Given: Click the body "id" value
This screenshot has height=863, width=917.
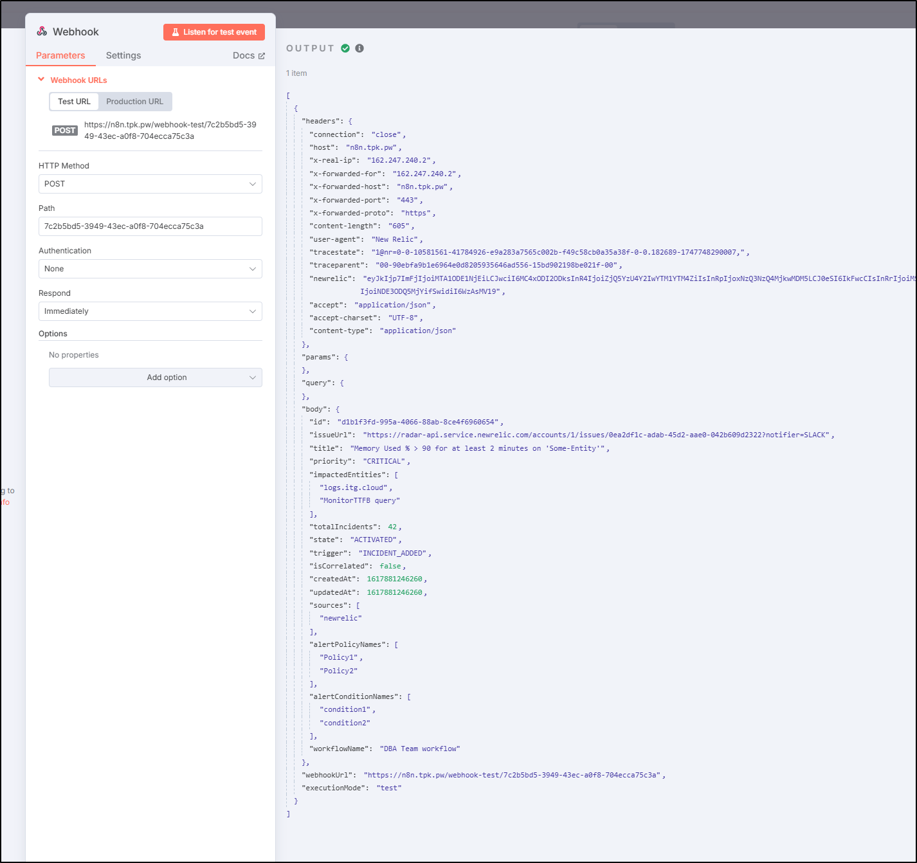Looking at the screenshot, I should click(418, 422).
